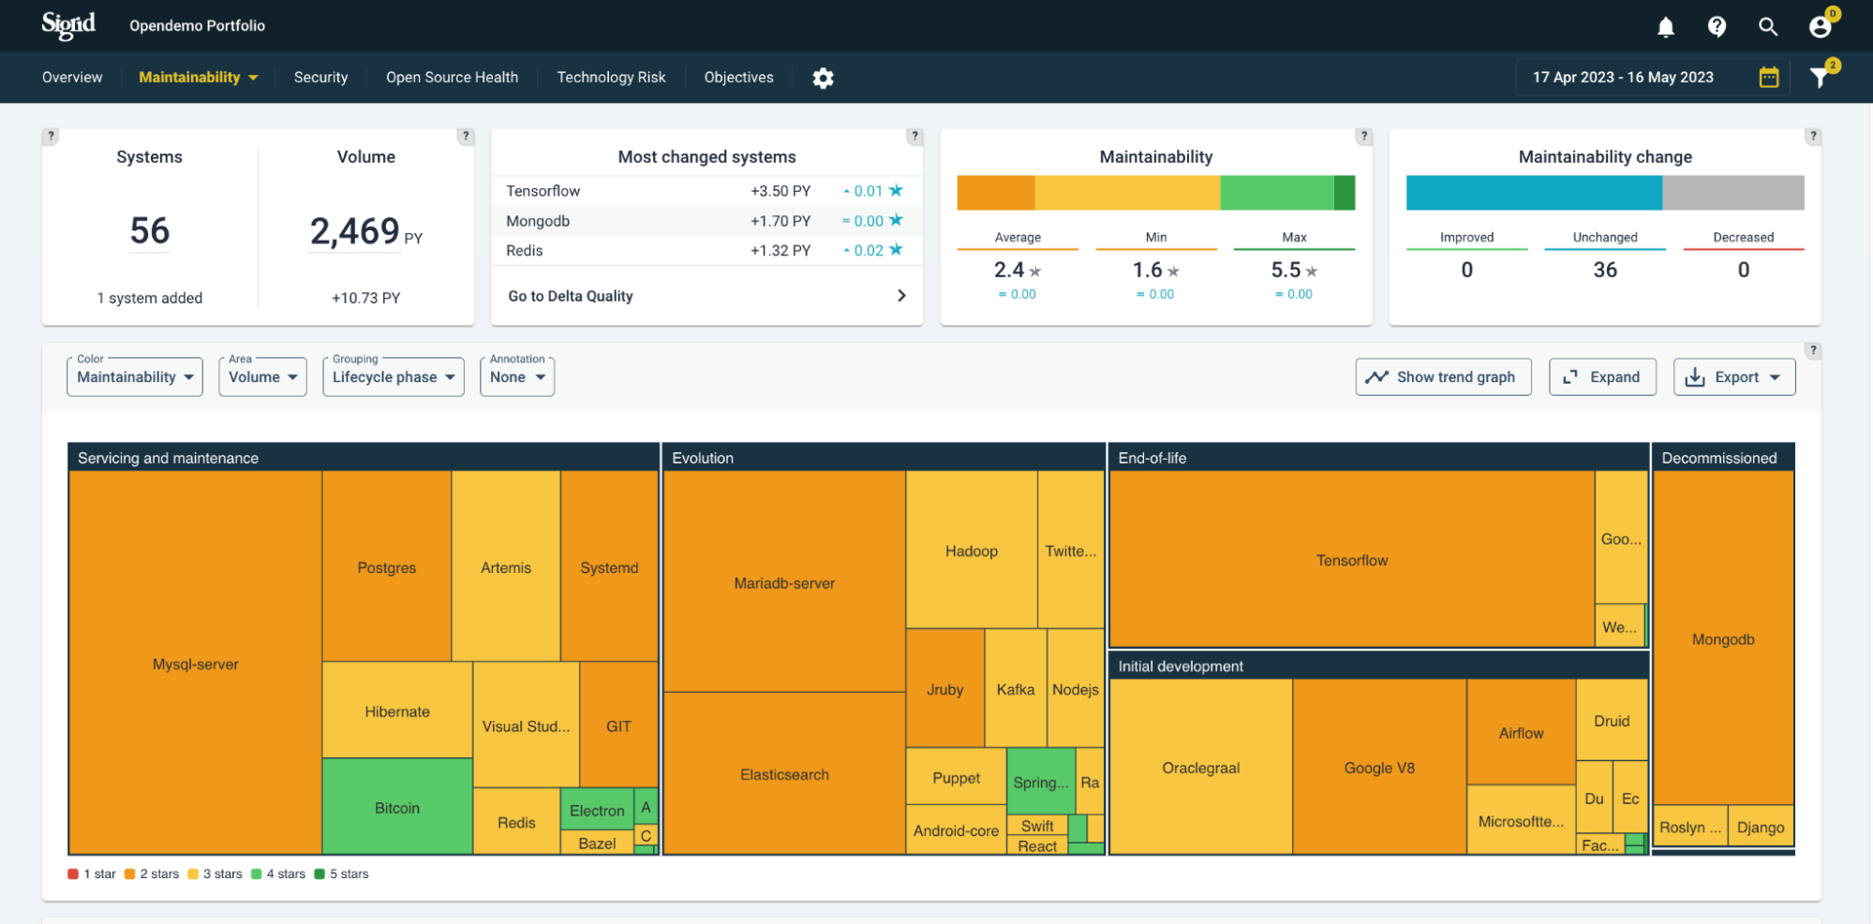Click the Hibernate tile
The image size is (1873, 924).
tap(397, 711)
